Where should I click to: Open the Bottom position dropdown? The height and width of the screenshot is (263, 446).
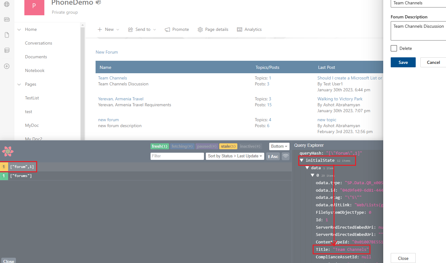[279, 146]
